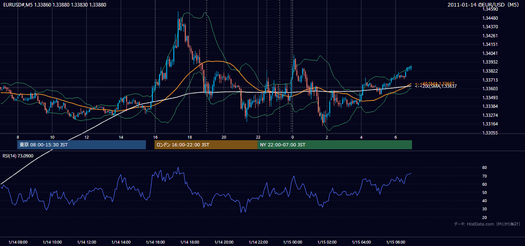Click the RSI(14) 73.0900 indicator label
Viewport: 525px width, 246px height.
coord(18,156)
